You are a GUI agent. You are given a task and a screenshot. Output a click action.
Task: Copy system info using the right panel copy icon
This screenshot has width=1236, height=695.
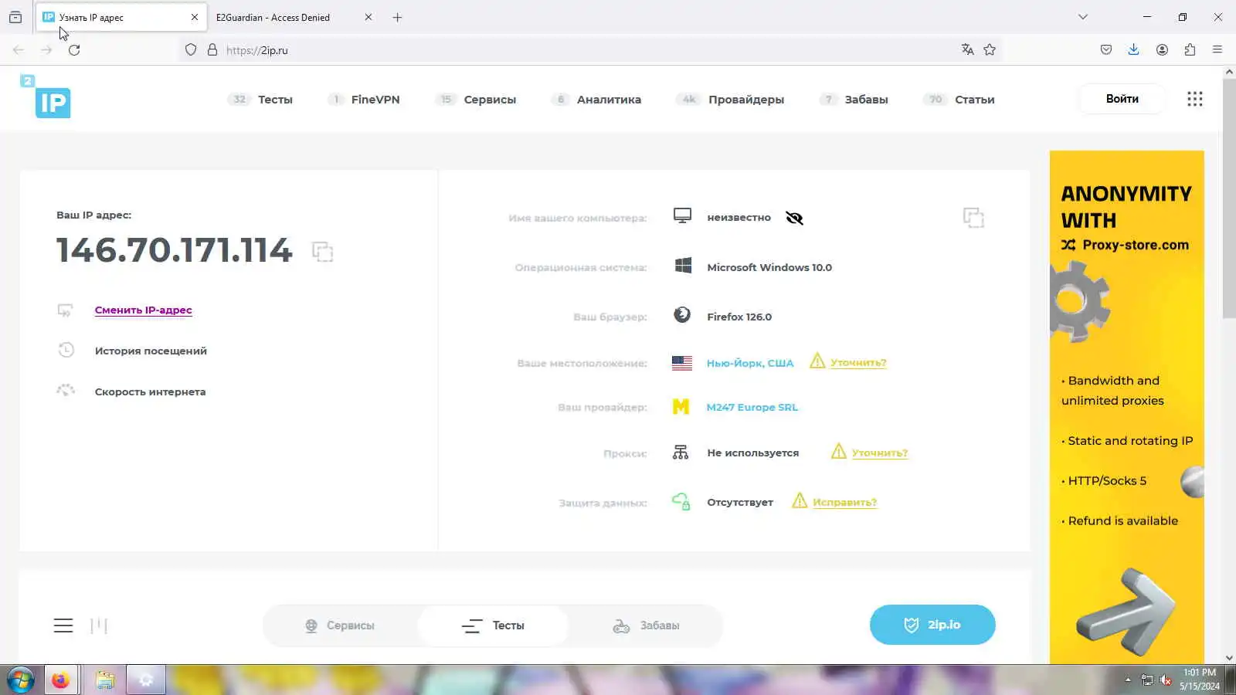973,218
